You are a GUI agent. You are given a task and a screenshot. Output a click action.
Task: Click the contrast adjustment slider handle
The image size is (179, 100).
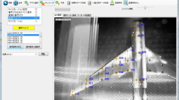[x=145, y=8]
